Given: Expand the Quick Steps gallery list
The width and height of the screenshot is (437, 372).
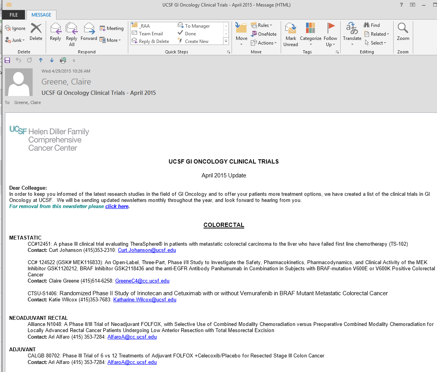Looking at the screenshot, I should pos(226,41).
